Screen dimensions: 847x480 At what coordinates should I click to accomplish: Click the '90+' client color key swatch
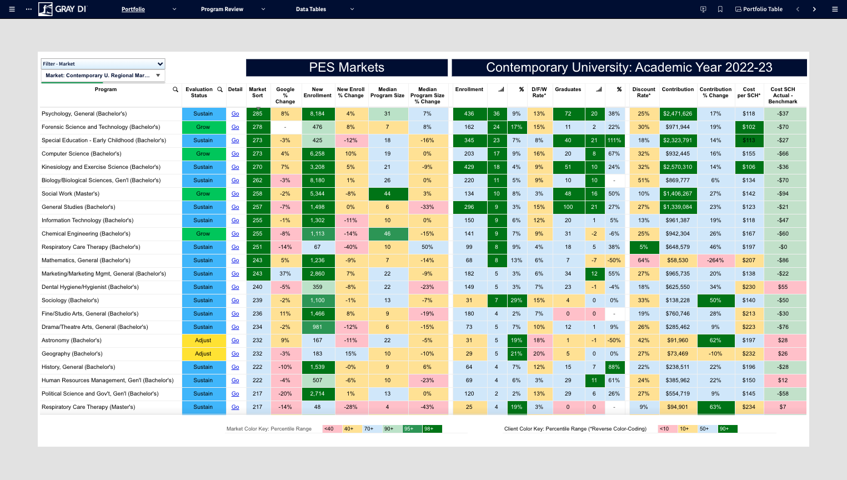727,429
